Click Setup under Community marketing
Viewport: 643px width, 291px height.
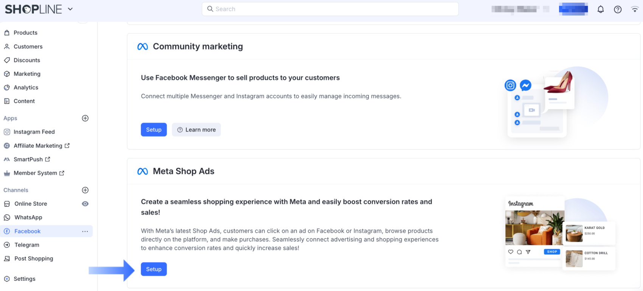click(x=154, y=130)
